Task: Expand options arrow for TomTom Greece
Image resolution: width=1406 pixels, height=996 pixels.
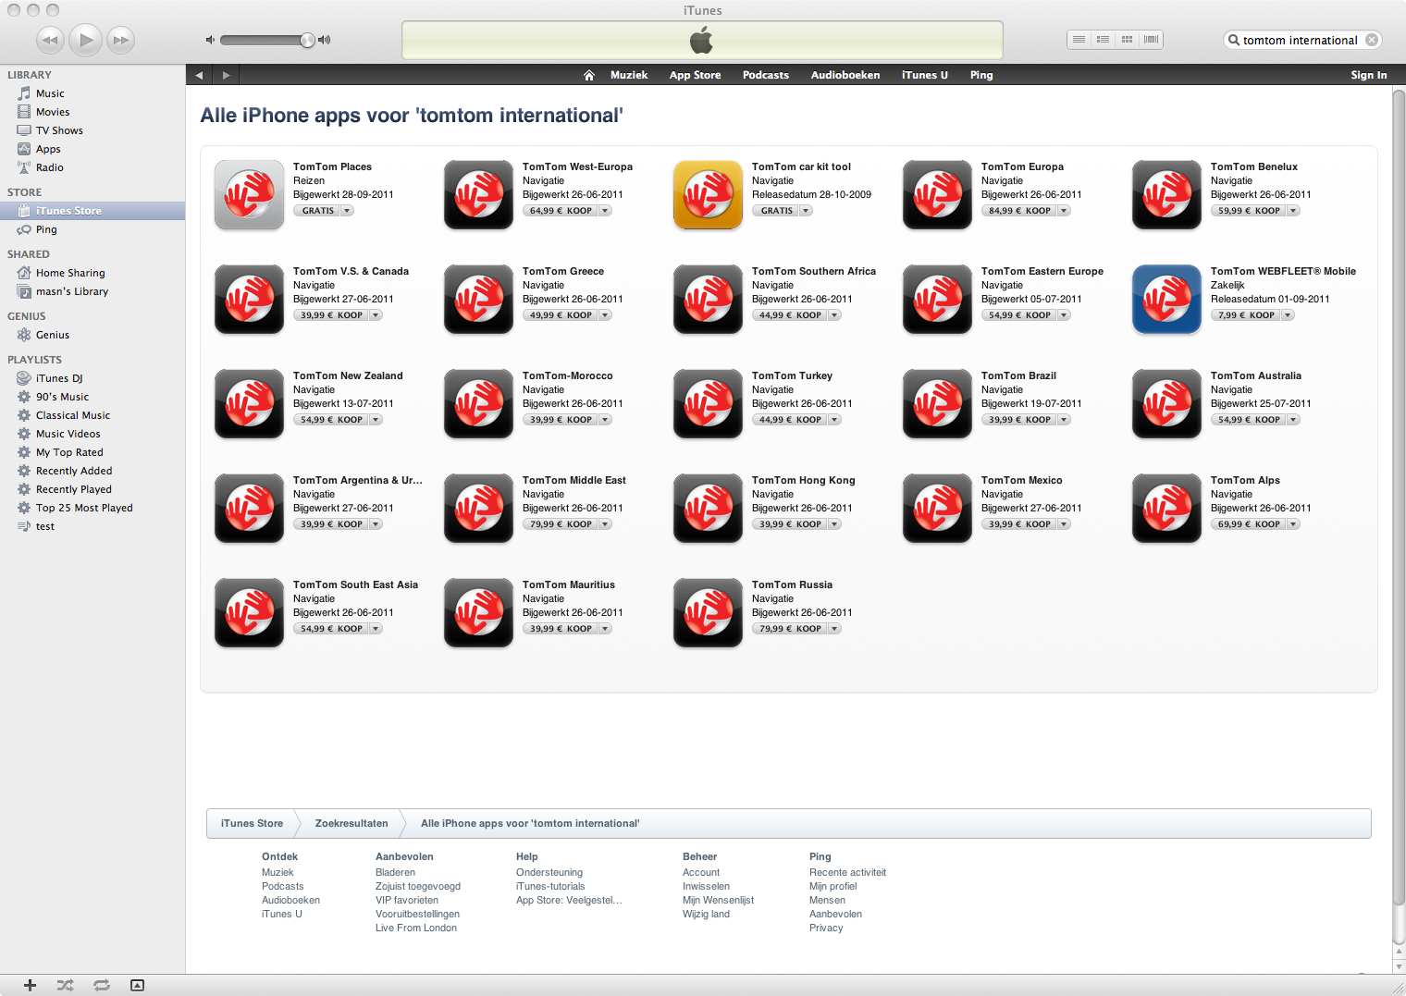Action: pos(605,315)
